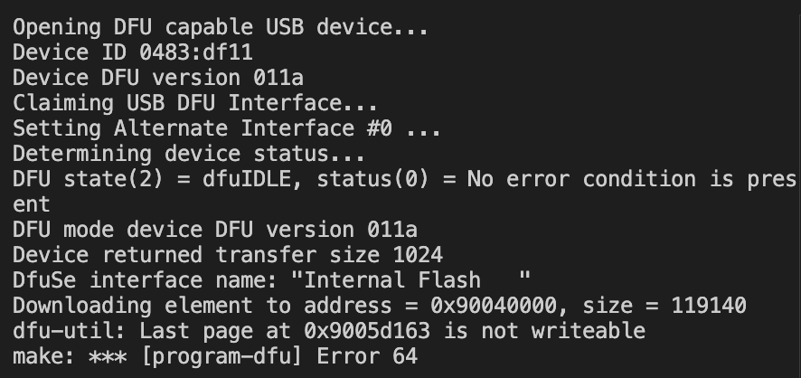This screenshot has width=801, height=378.
Task: Click the last page address 0x9005d163
Action: (367, 331)
